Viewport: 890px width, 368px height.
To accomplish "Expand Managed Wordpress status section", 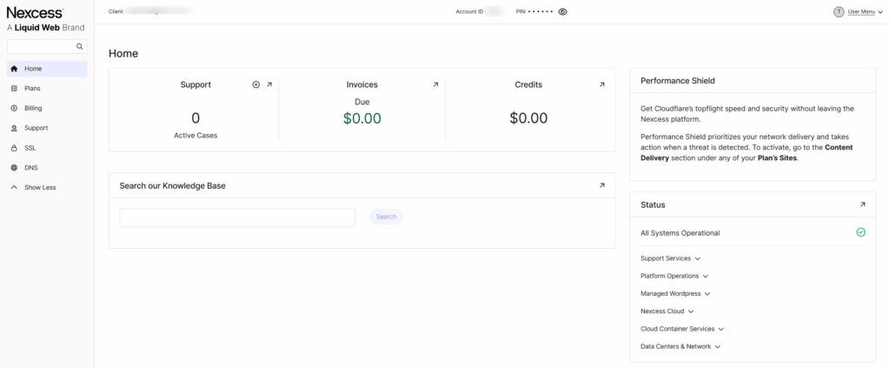I will [x=675, y=294].
